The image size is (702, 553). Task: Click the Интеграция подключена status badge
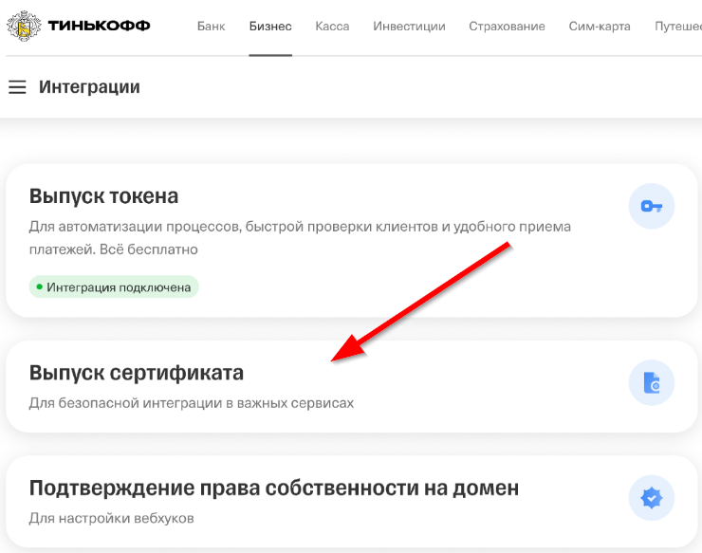click(x=114, y=286)
